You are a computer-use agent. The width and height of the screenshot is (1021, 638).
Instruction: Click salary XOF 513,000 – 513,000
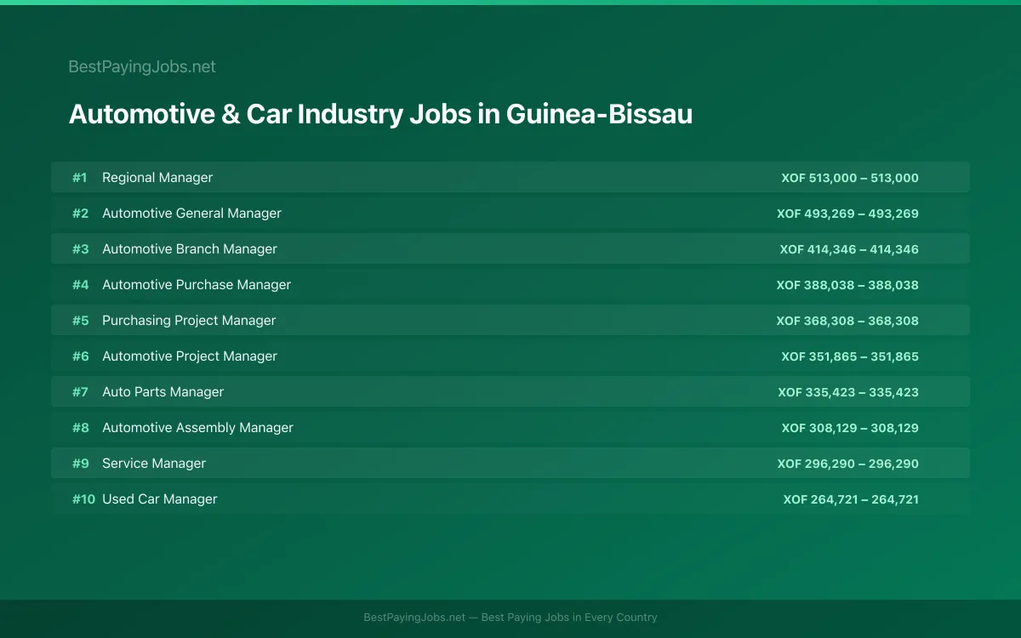[850, 178]
